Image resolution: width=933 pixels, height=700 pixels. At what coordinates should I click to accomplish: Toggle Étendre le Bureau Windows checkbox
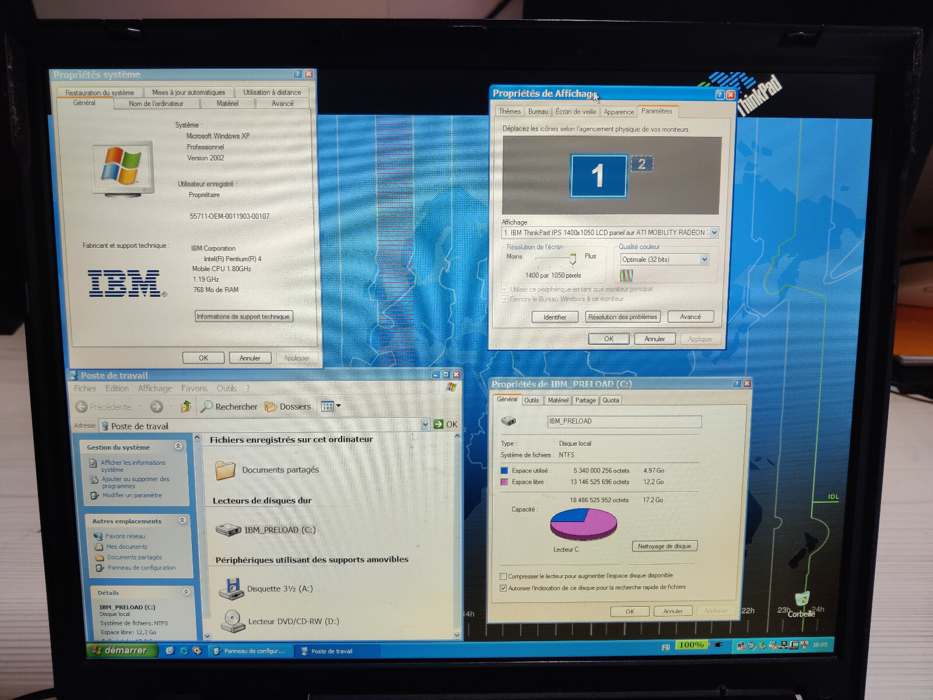[x=505, y=299]
